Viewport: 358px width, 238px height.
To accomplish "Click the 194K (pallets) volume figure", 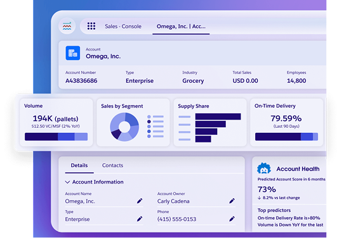I will (55, 118).
